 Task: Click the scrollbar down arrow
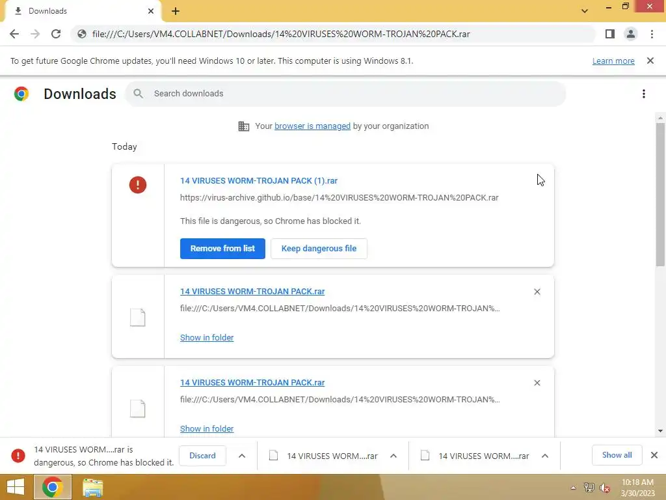(x=660, y=431)
